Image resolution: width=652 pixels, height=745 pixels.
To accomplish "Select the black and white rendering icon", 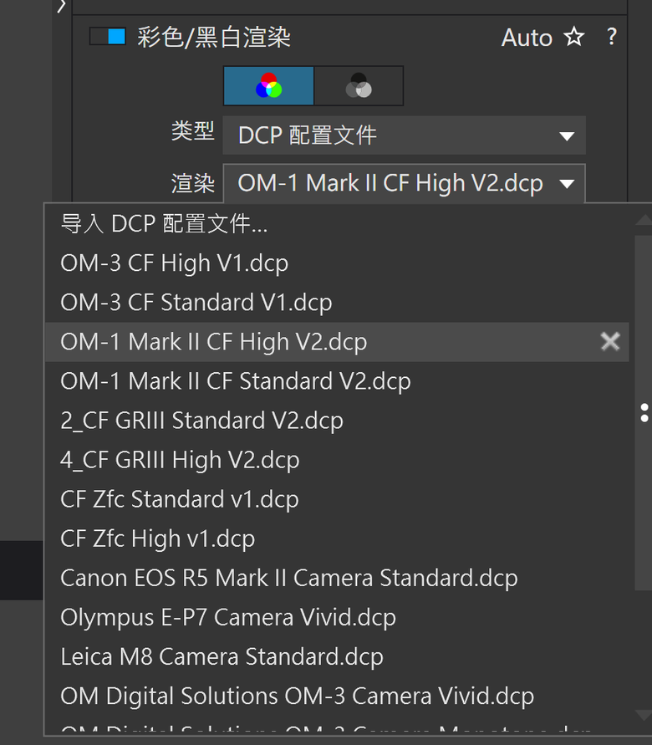I will (359, 85).
